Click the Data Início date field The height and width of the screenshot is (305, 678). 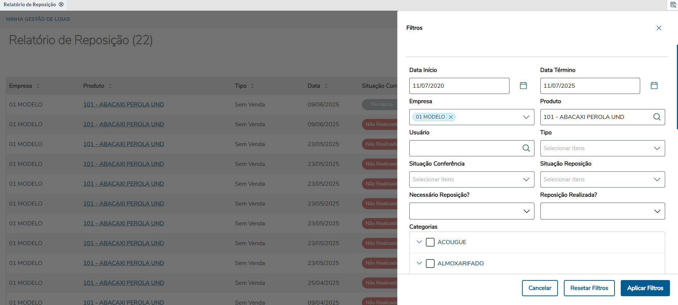459,86
